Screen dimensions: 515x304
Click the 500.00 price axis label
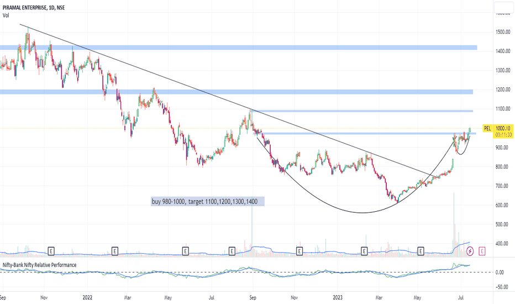(503, 224)
